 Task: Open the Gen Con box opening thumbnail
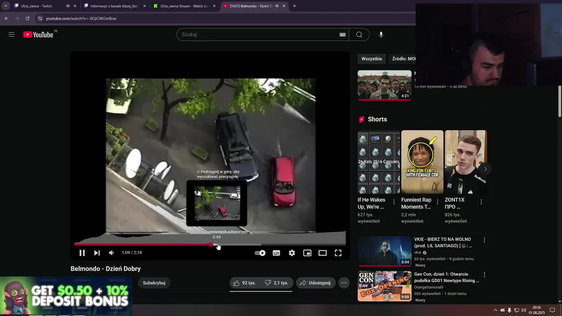click(384, 286)
